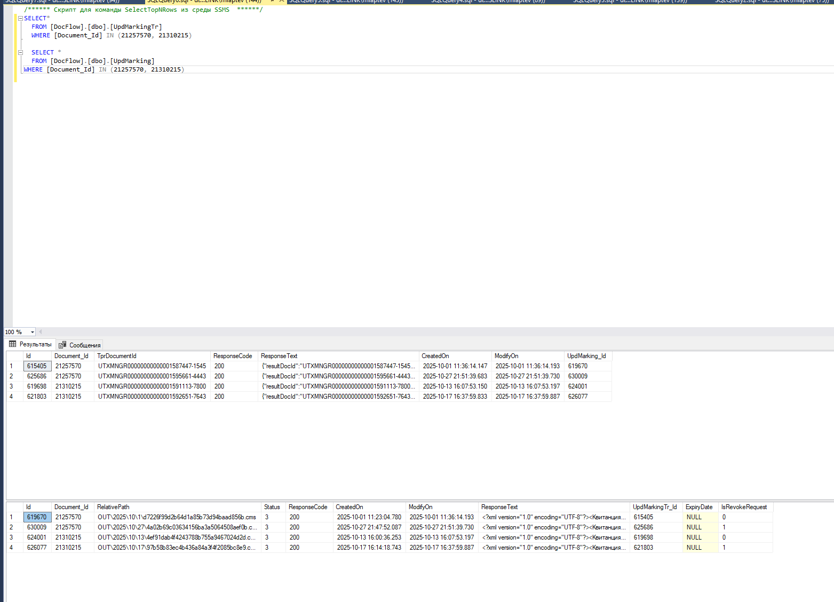Image resolution: width=834 pixels, height=602 pixels.
Task: Select the top grid's Document_Id column header
Action: pyautogui.click(x=73, y=356)
